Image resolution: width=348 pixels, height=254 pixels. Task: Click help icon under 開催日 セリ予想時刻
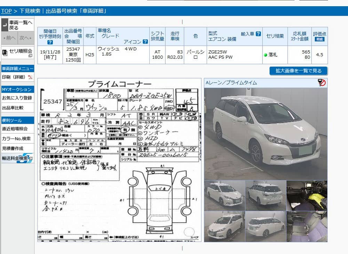pyautogui.click(x=50, y=42)
